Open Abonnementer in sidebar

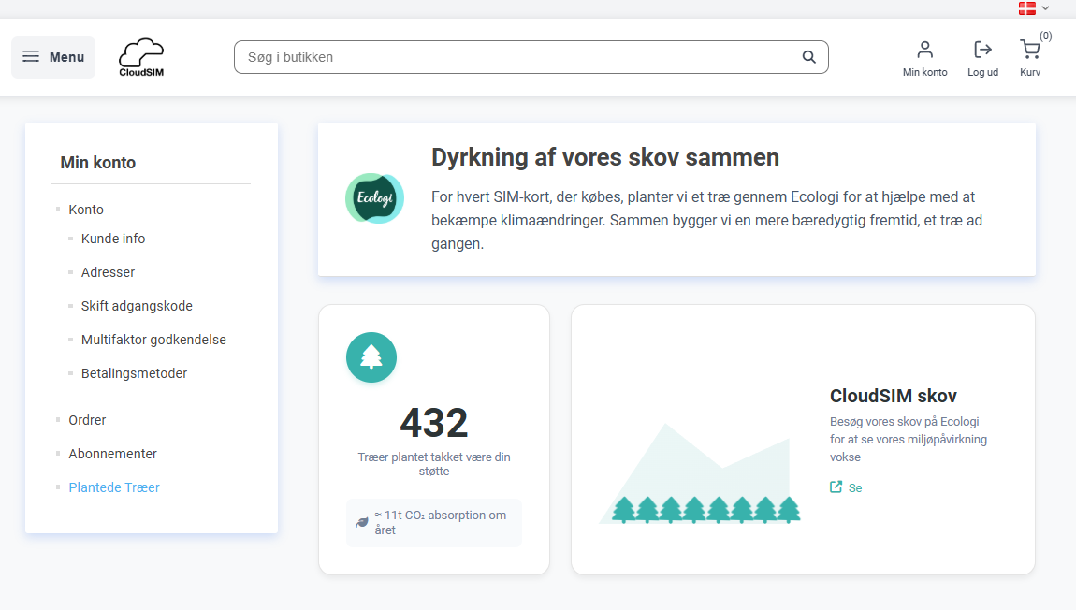click(x=112, y=454)
